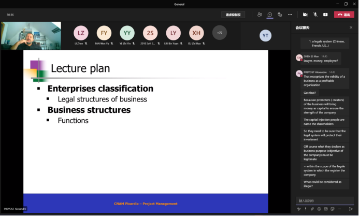
Task: Turn on the camera
Action: [x=305, y=15]
